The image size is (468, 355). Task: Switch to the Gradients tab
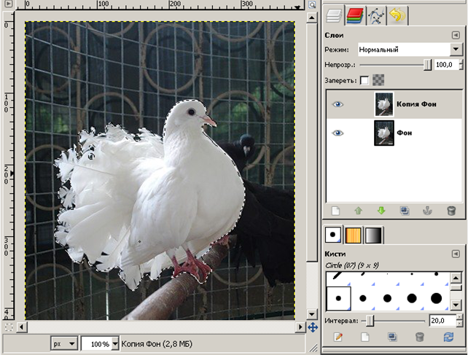[x=373, y=235]
